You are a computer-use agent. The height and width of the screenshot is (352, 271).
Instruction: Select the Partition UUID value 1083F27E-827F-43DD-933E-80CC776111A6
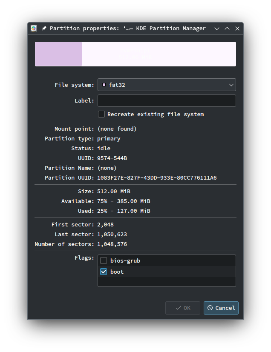pyautogui.click(x=157, y=178)
